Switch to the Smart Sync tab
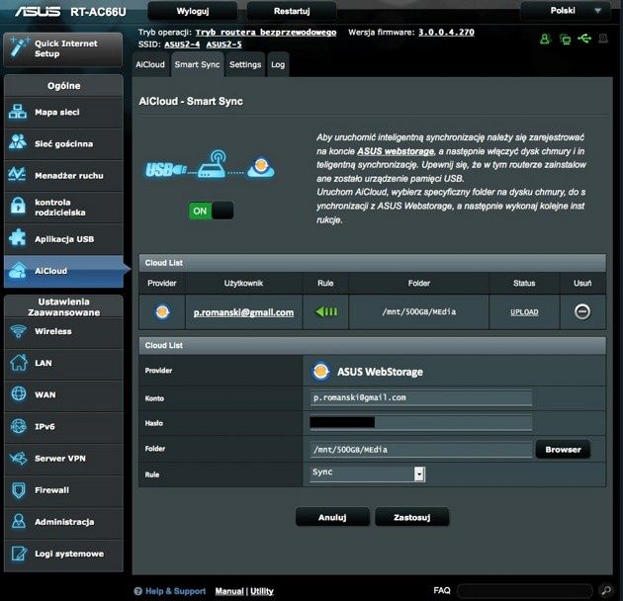 (197, 64)
